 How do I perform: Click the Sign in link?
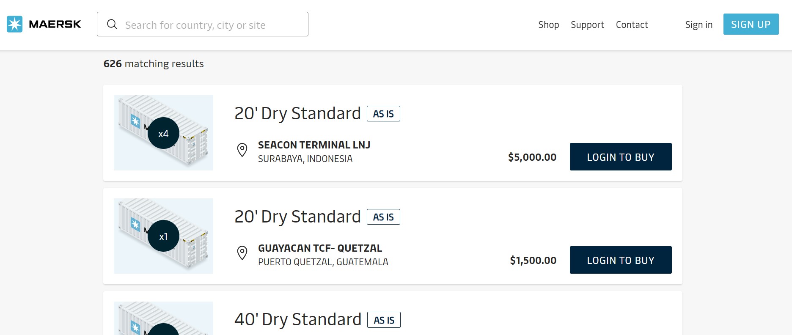(x=699, y=25)
